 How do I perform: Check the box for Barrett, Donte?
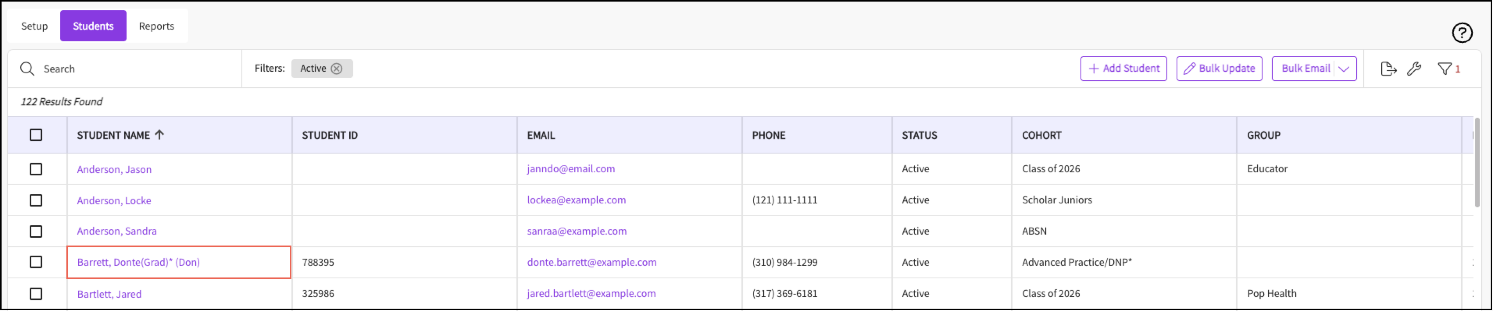click(36, 262)
